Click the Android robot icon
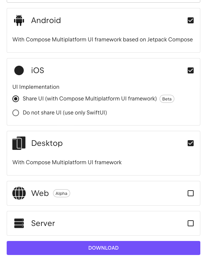Image resolution: width=206 pixels, height=259 pixels. coord(19,20)
